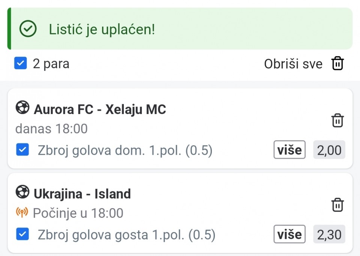The width and height of the screenshot is (360, 256).
Task: Toggle the 2 para select-all checkbox
Action: [x=21, y=64]
